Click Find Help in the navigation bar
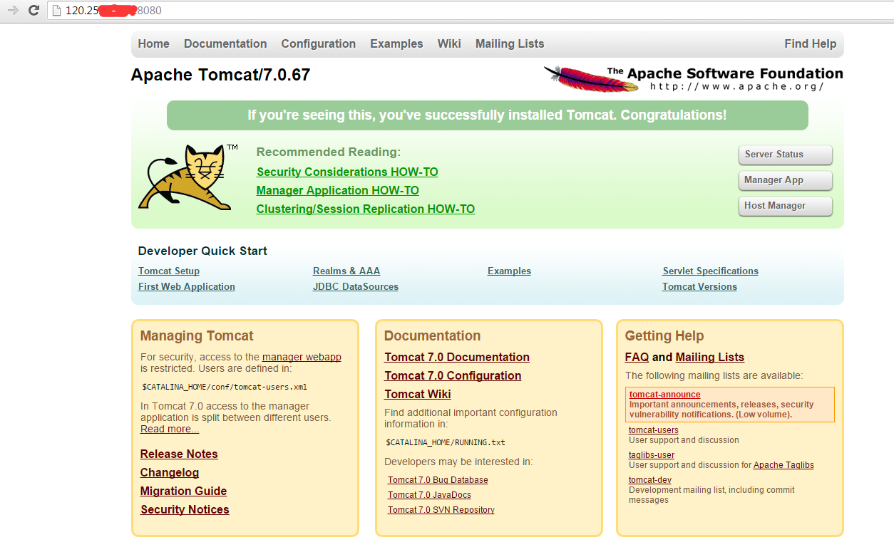The width and height of the screenshot is (894, 557). [811, 43]
